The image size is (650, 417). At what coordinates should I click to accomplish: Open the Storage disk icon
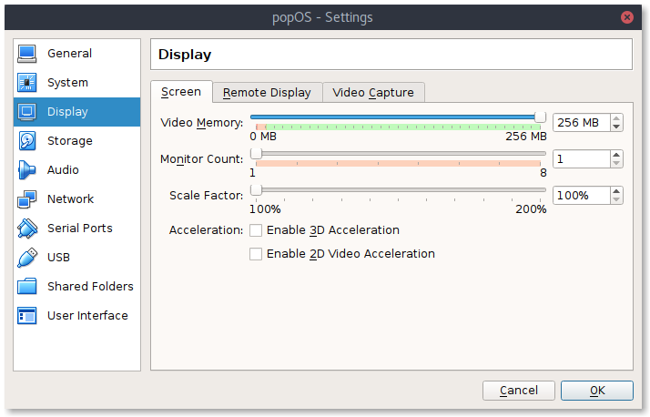point(27,141)
